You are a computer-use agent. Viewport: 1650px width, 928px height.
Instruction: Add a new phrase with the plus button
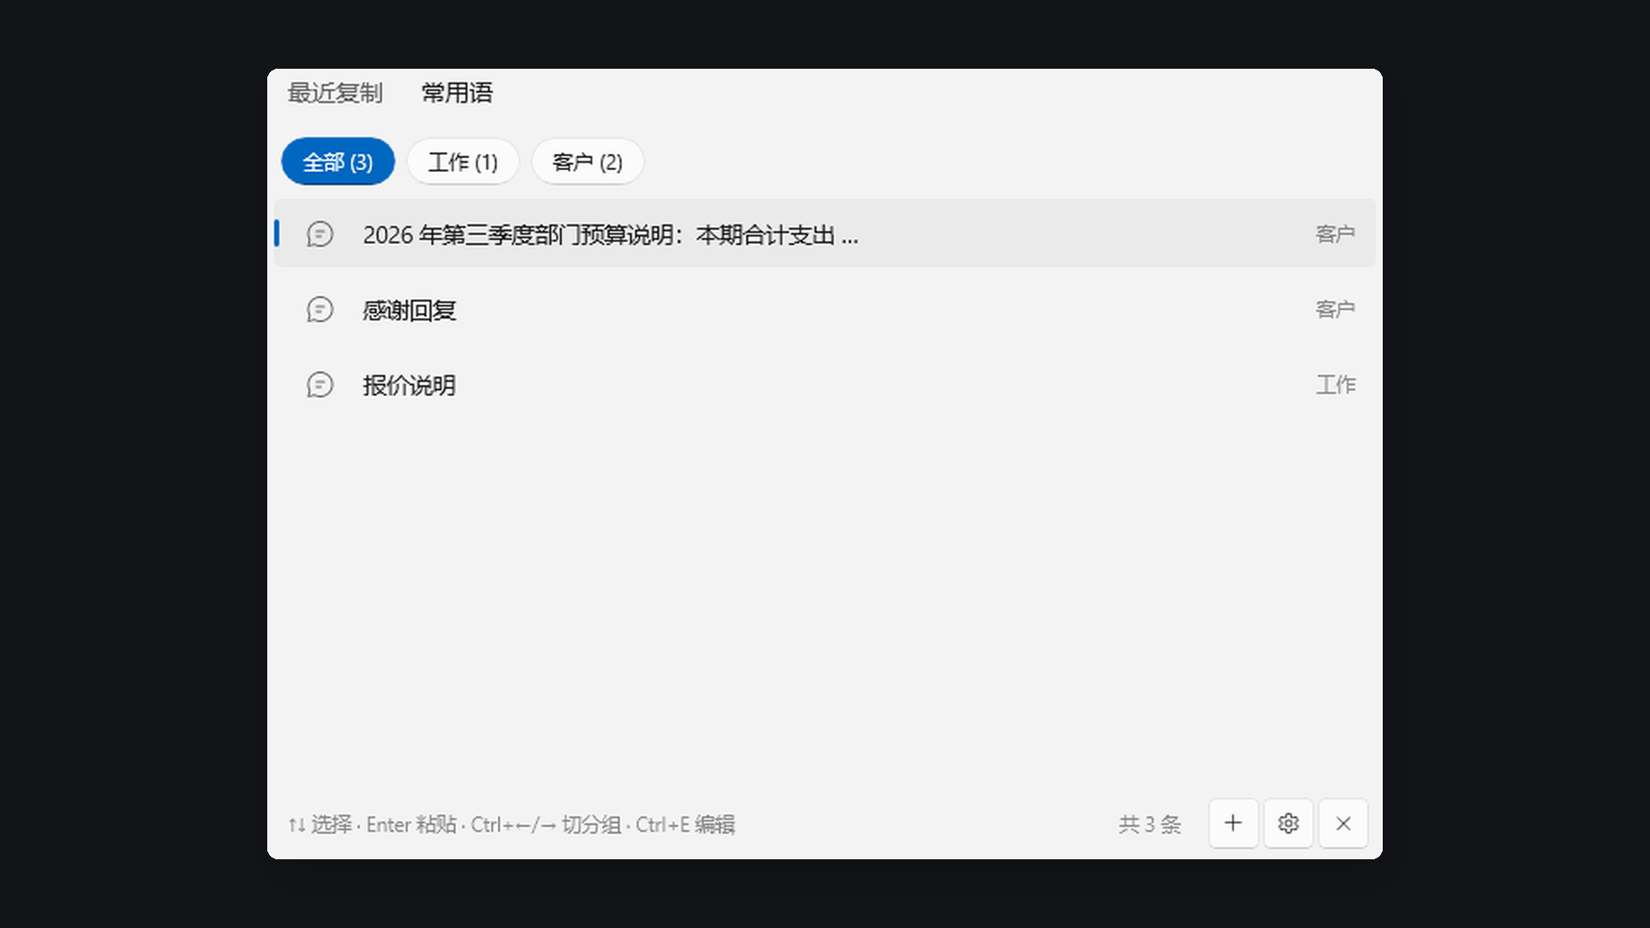click(1233, 823)
